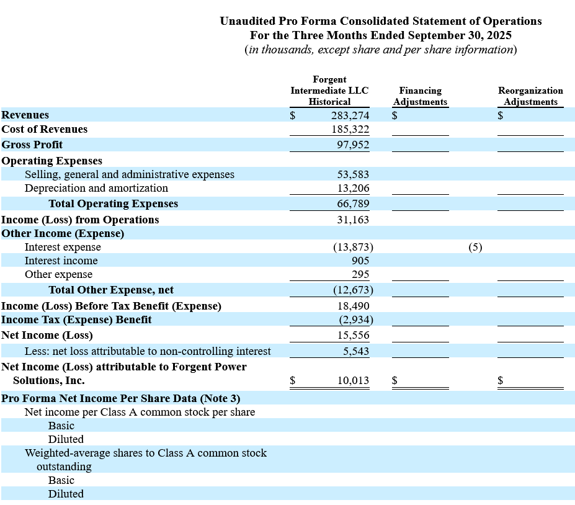Select the Net Income (Loss) label
The height and width of the screenshot is (505, 575).
coord(47,335)
